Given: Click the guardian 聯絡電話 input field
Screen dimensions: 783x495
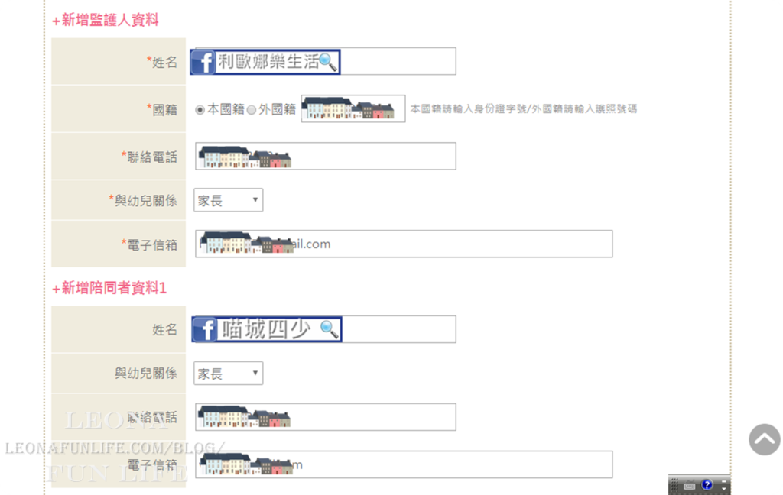Looking at the screenshot, I should (x=326, y=156).
